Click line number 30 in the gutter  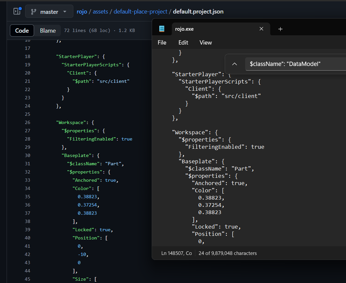click(x=27, y=155)
